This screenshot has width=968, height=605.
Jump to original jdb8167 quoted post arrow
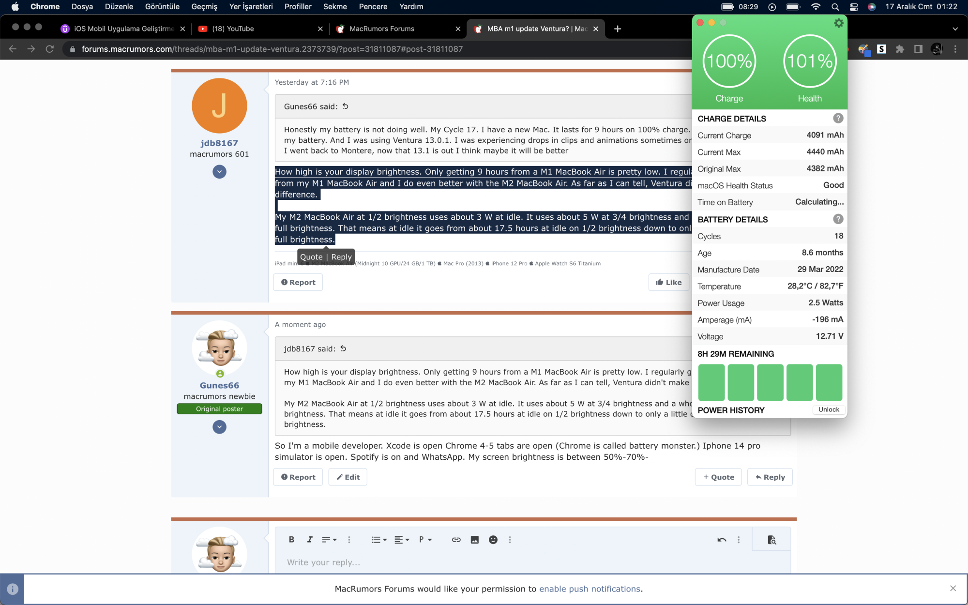(343, 348)
